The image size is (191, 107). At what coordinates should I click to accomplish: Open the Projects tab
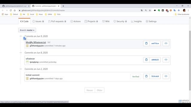coord(91,21)
